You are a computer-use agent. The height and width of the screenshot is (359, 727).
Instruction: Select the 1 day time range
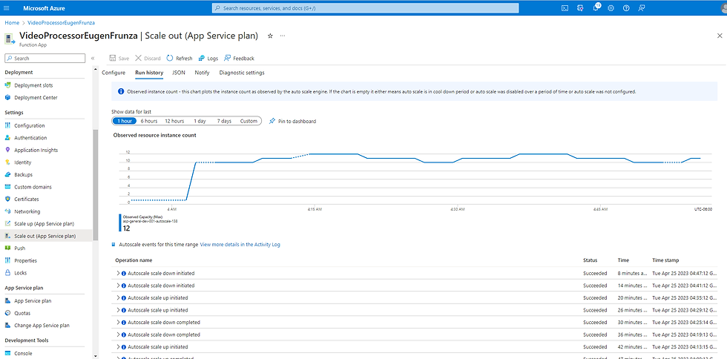click(x=200, y=121)
